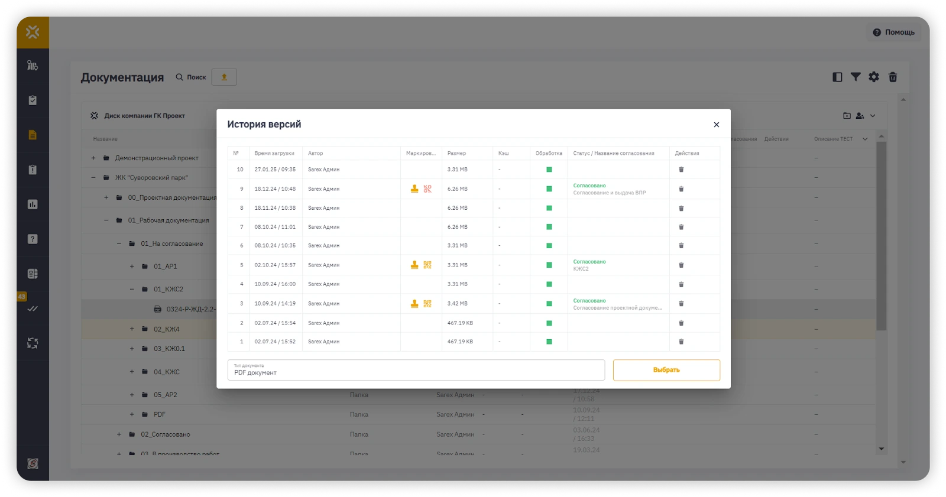Open the settings gear in Documentation header
This screenshot has width=946, height=497.
pyautogui.click(x=874, y=77)
